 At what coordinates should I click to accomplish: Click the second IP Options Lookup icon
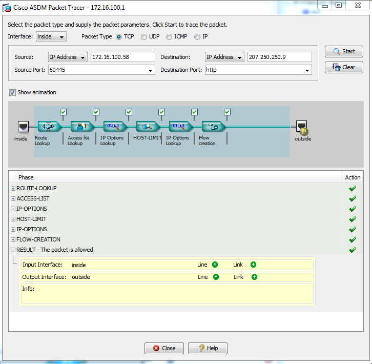(x=180, y=126)
